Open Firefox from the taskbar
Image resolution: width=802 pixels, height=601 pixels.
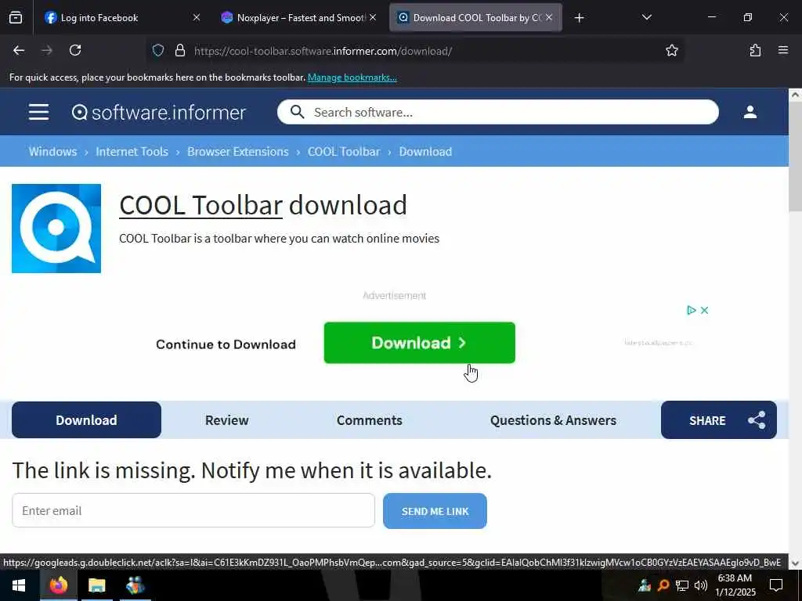(58, 585)
